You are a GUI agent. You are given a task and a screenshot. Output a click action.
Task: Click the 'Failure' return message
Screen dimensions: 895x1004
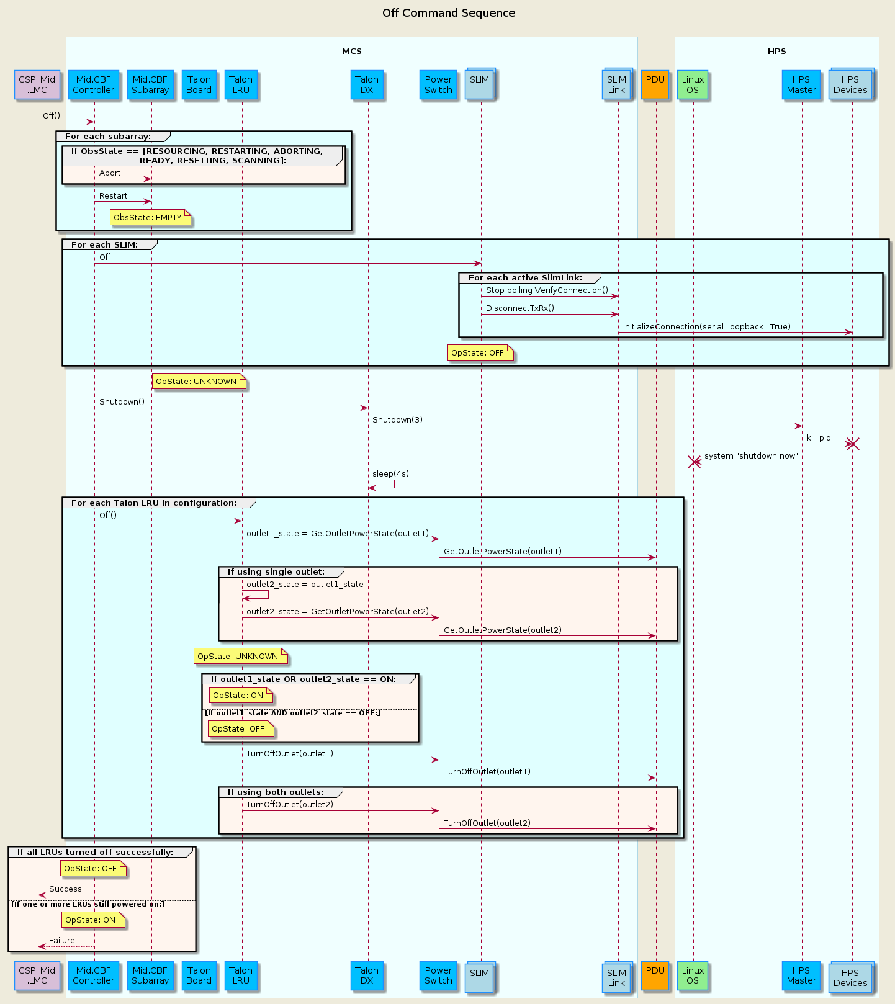[x=62, y=940]
